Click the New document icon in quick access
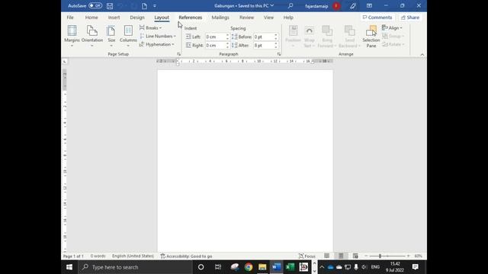The height and width of the screenshot is (274, 488). (144, 6)
